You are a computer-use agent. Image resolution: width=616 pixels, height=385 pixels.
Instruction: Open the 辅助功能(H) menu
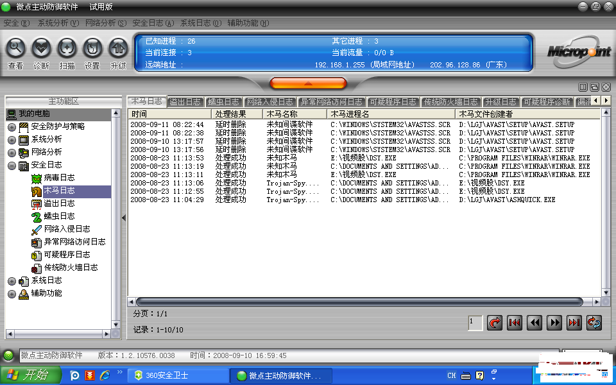coord(248,23)
